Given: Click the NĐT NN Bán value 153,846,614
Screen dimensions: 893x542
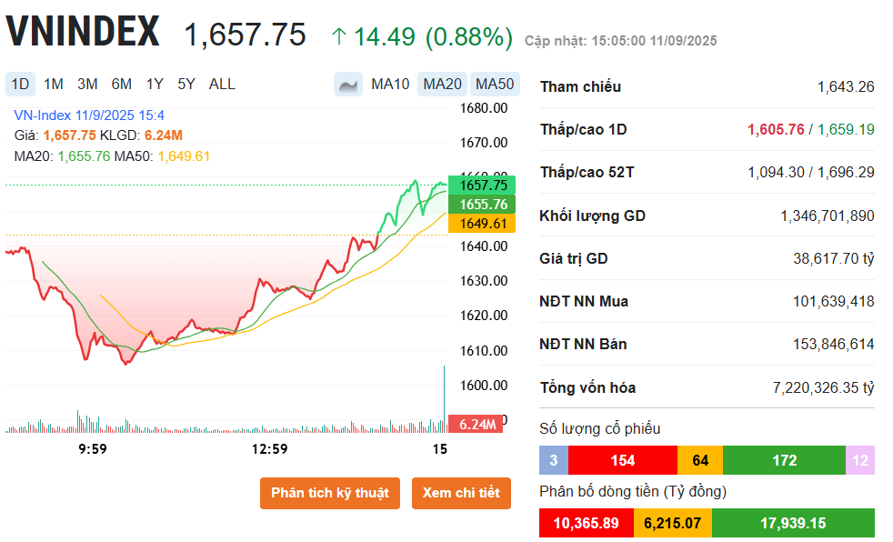Looking at the screenshot, I should [x=834, y=344].
